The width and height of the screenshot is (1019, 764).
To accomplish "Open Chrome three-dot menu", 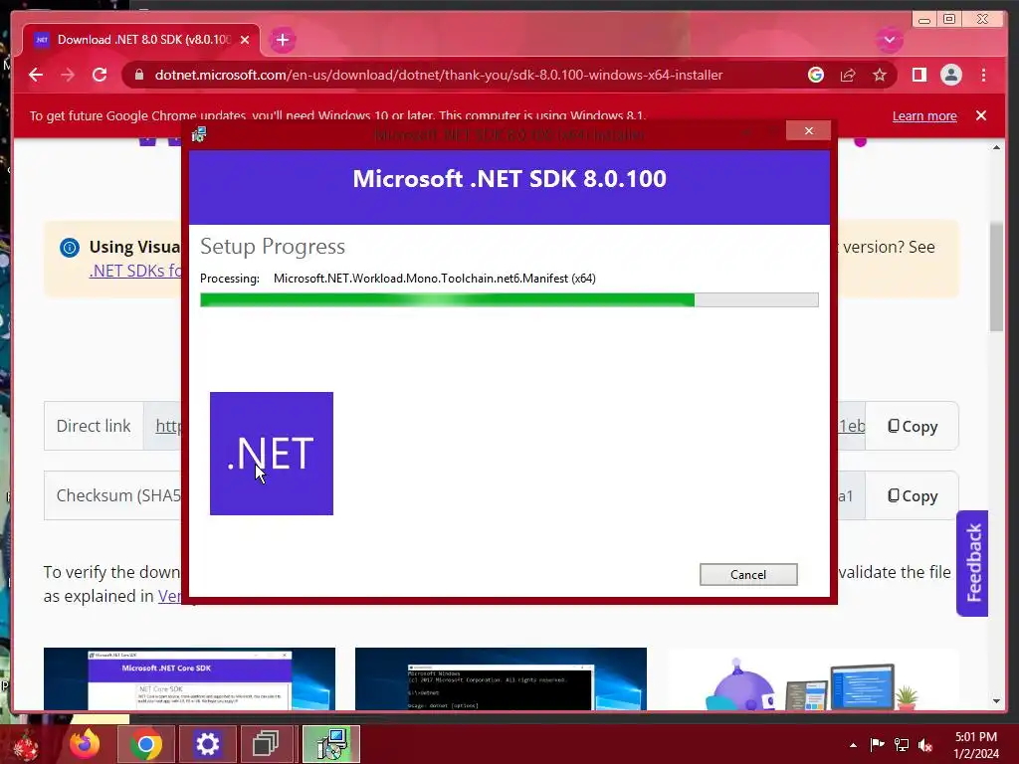I will coord(983,75).
